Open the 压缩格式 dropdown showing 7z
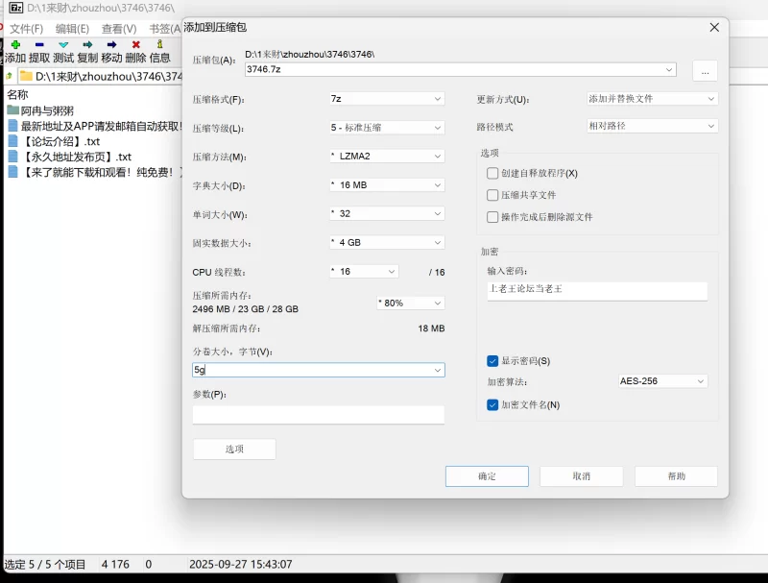The height and width of the screenshot is (583, 768). coord(386,99)
